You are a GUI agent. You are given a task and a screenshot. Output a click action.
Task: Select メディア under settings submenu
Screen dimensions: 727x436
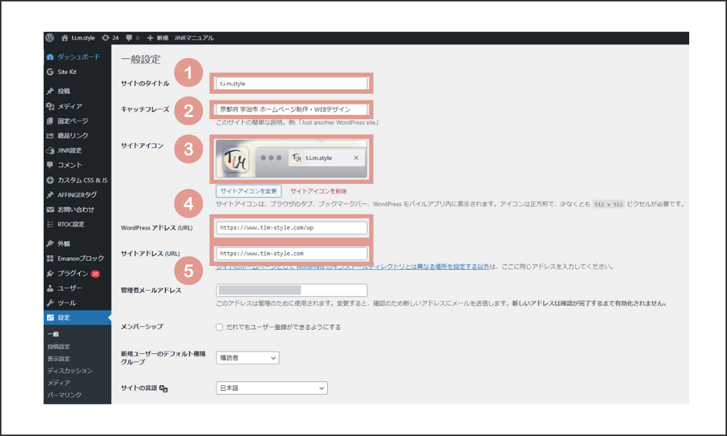58,383
